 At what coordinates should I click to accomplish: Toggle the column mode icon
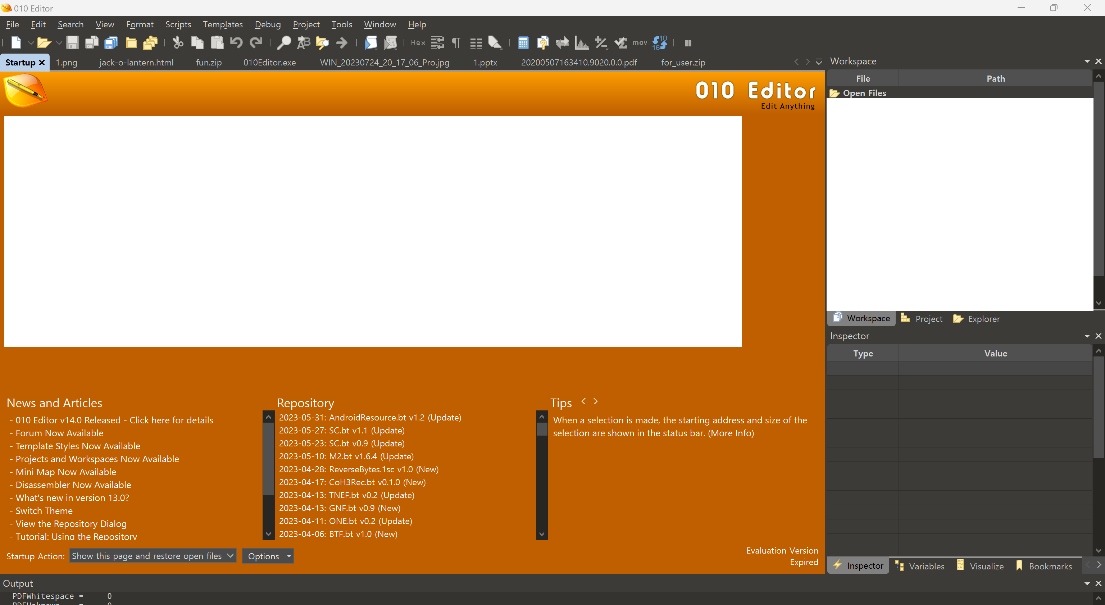pos(476,42)
